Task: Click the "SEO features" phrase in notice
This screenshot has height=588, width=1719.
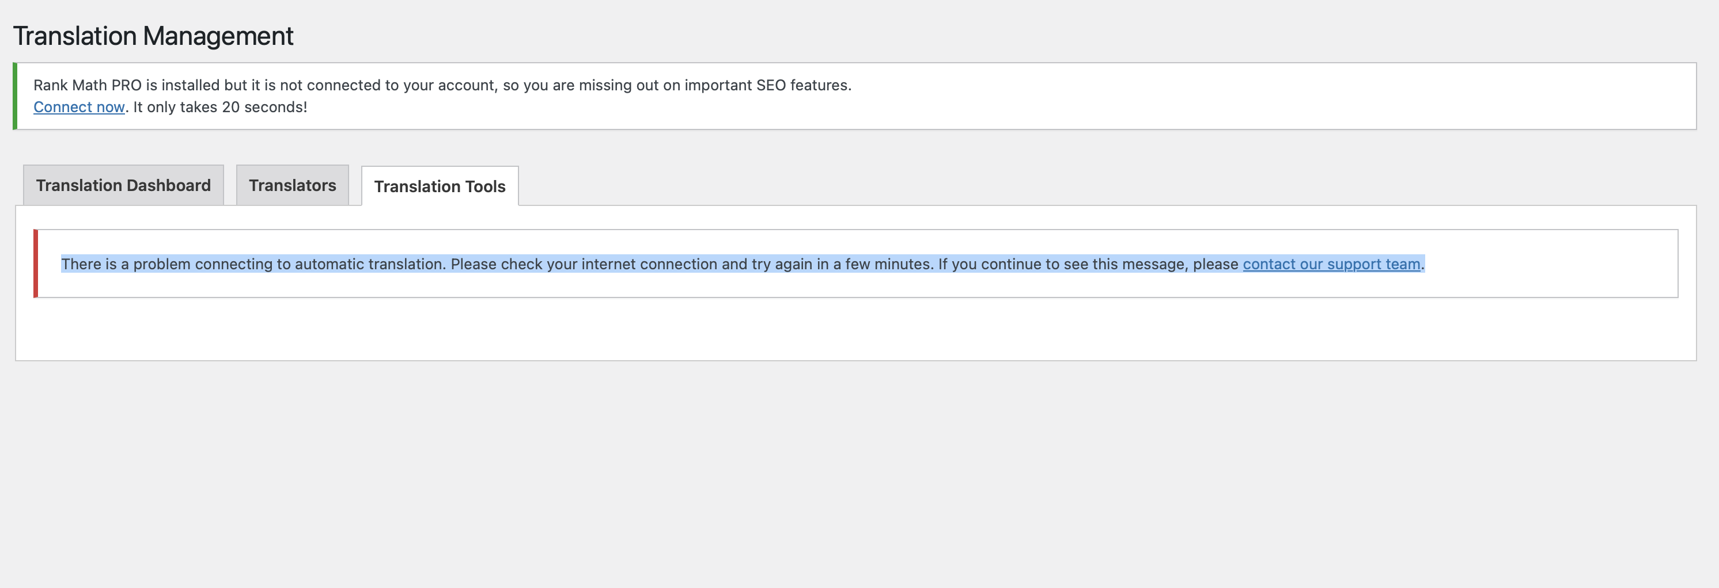Action: tap(803, 85)
